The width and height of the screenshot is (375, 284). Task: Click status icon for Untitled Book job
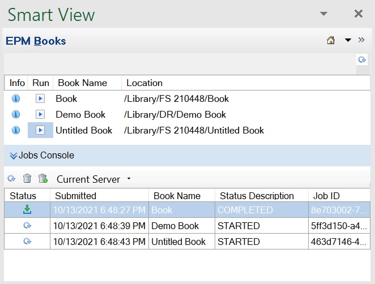coord(27,241)
